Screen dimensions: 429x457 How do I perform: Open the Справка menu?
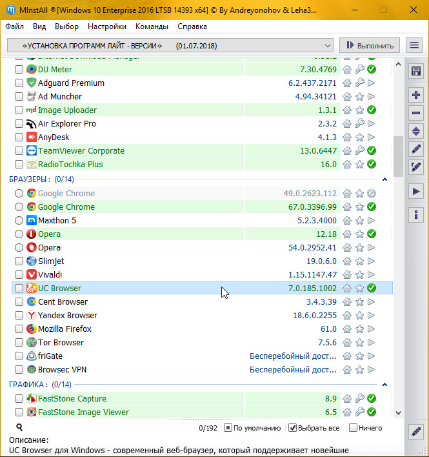coord(192,26)
